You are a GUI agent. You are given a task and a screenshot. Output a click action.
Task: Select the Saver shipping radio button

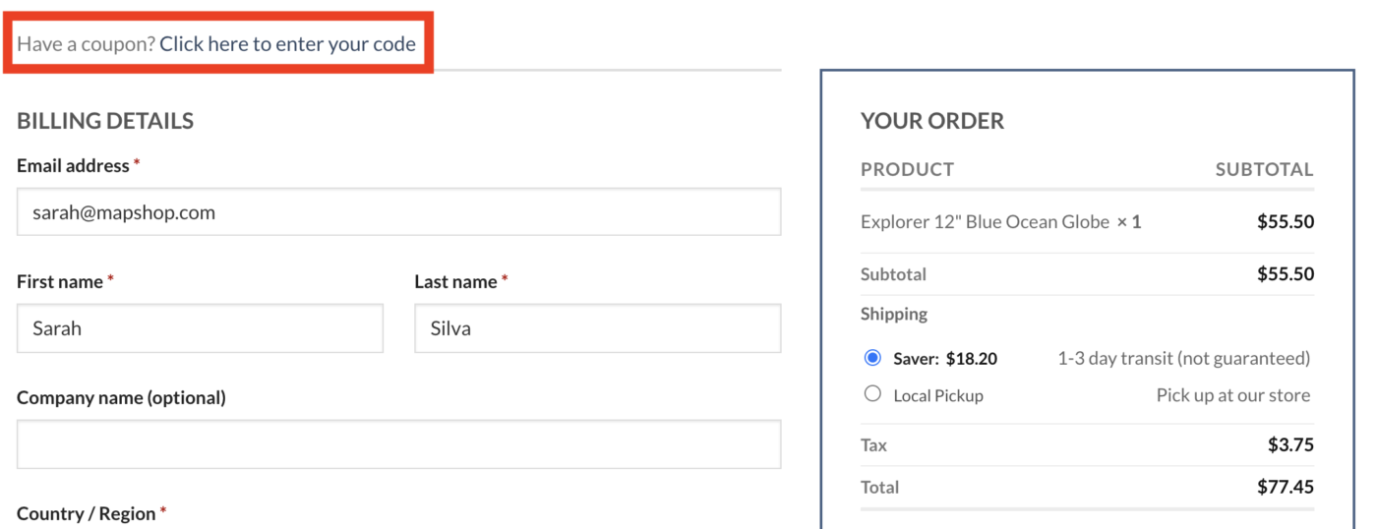(x=872, y=358)
